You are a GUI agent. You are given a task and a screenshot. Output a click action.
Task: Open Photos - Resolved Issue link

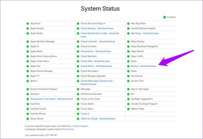pyautogui.click(x=144, y=66)
